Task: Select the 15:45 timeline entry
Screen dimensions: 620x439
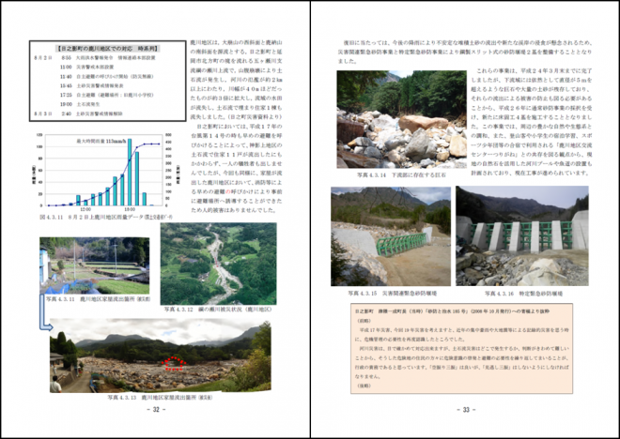Action: click(x=92, y=85)
